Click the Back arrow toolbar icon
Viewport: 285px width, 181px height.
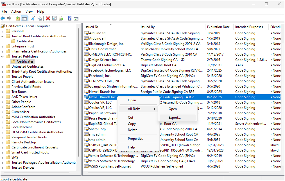[3, 19]
